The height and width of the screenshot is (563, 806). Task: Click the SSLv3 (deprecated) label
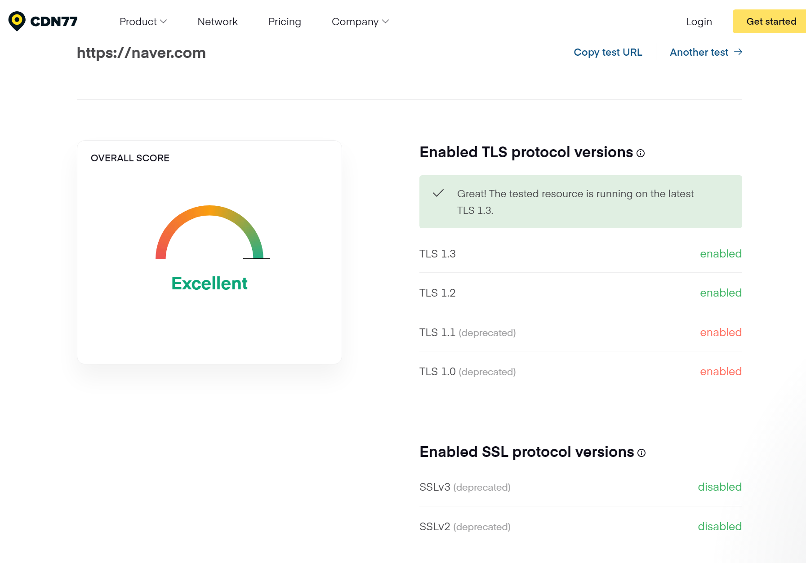[465, 487]
